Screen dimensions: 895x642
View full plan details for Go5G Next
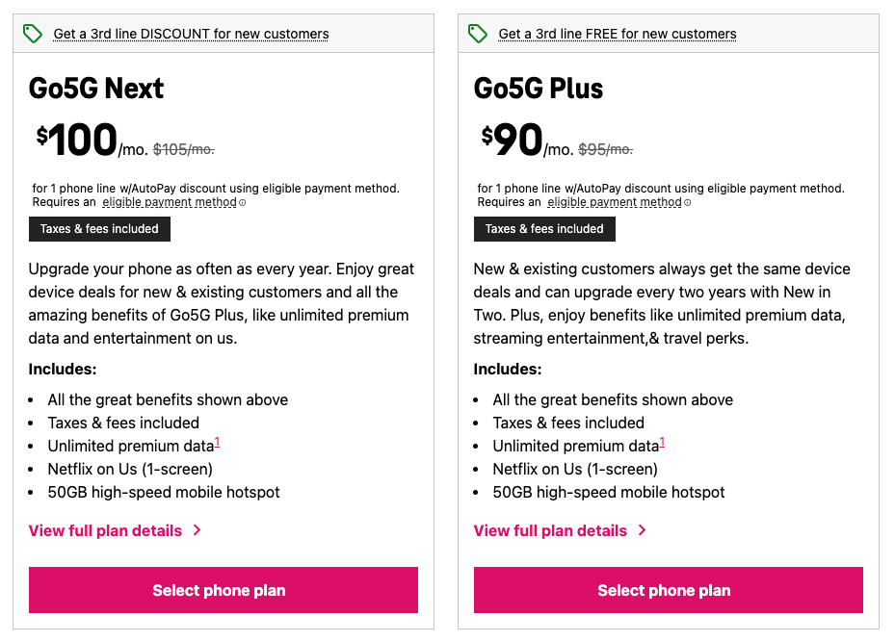pos(105,530)
